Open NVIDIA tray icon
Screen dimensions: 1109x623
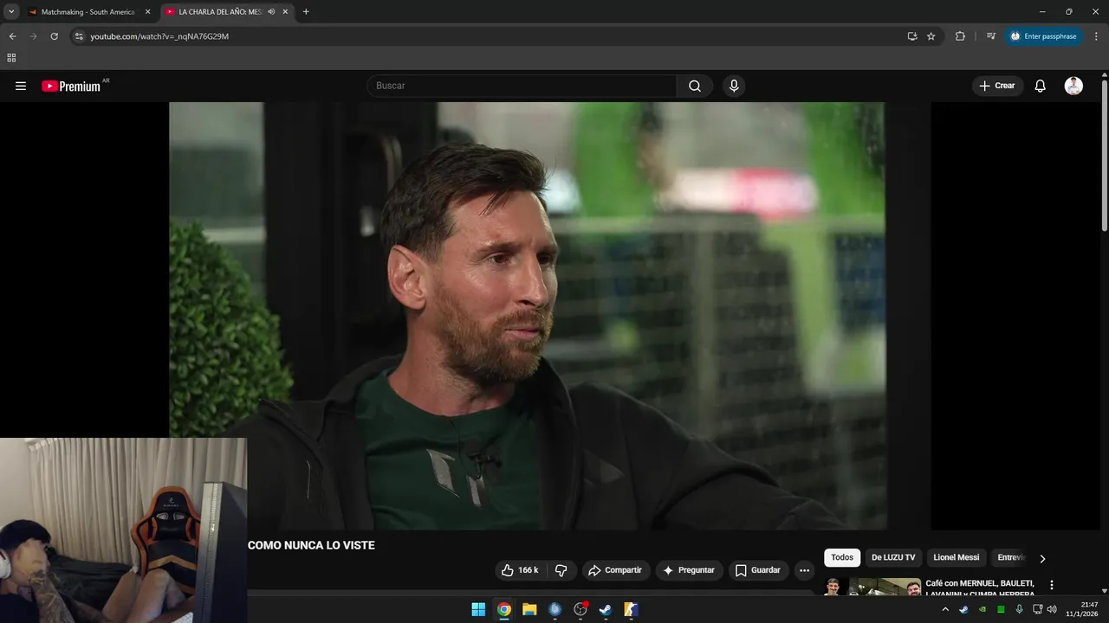point(983,609)
